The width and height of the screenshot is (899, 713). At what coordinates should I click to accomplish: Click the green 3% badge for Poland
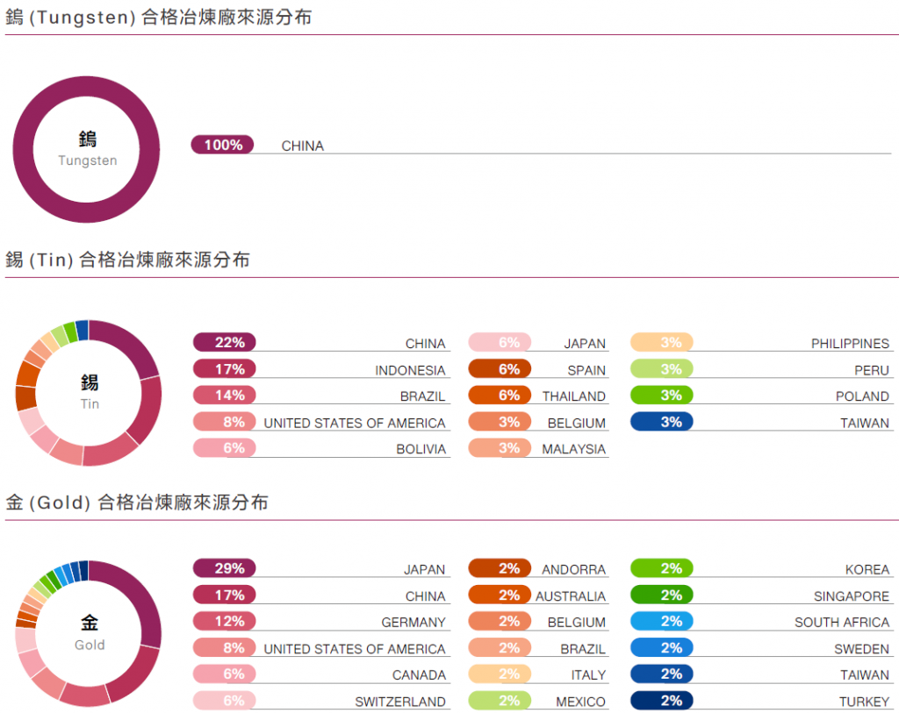click(662, 396)
